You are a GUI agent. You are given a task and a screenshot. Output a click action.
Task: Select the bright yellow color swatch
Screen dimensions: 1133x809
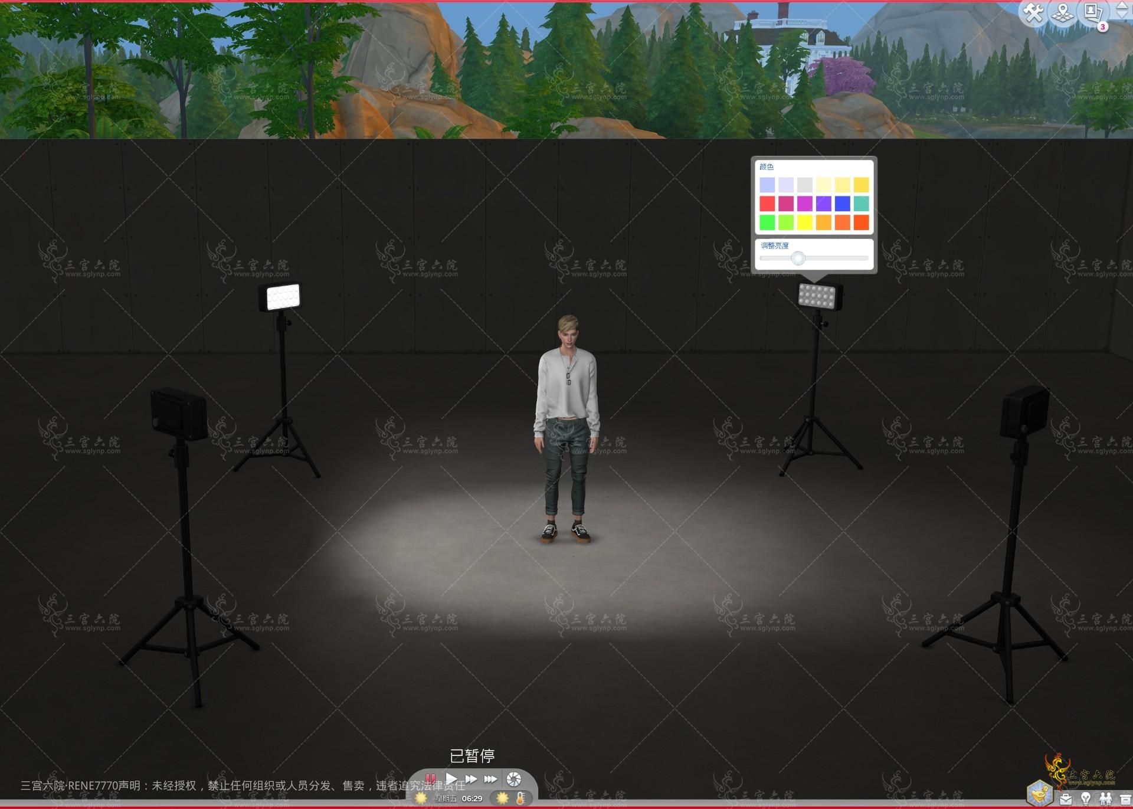[x=805, y=222]
